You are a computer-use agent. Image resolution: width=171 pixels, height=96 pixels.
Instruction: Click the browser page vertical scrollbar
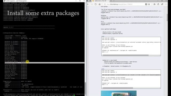point(167,17)
